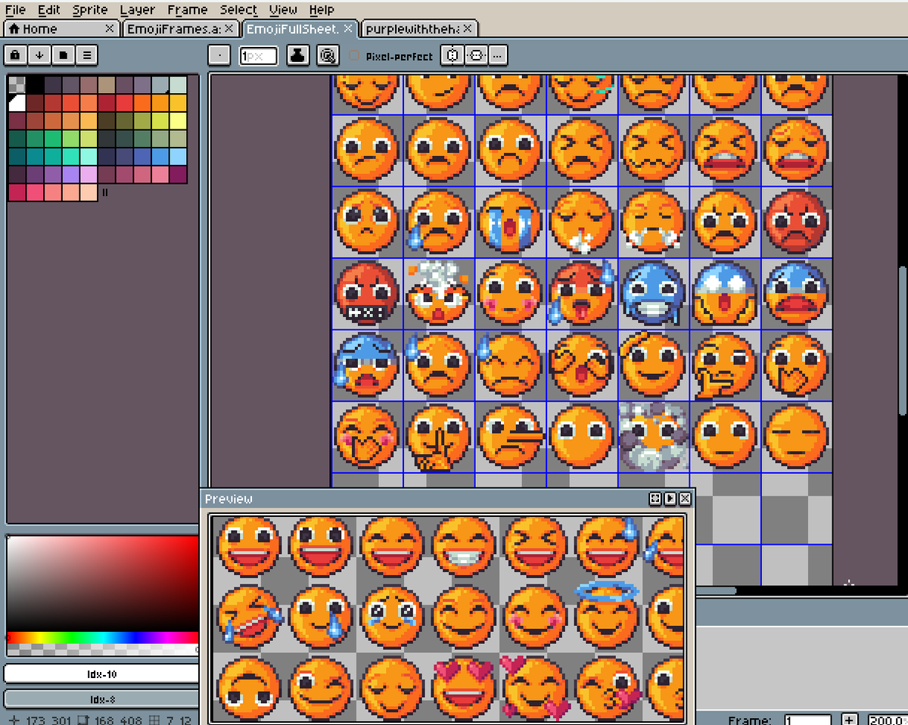Close the Preview window
Image resolution: width=908 pixels, height=725 pixels.
684,499
